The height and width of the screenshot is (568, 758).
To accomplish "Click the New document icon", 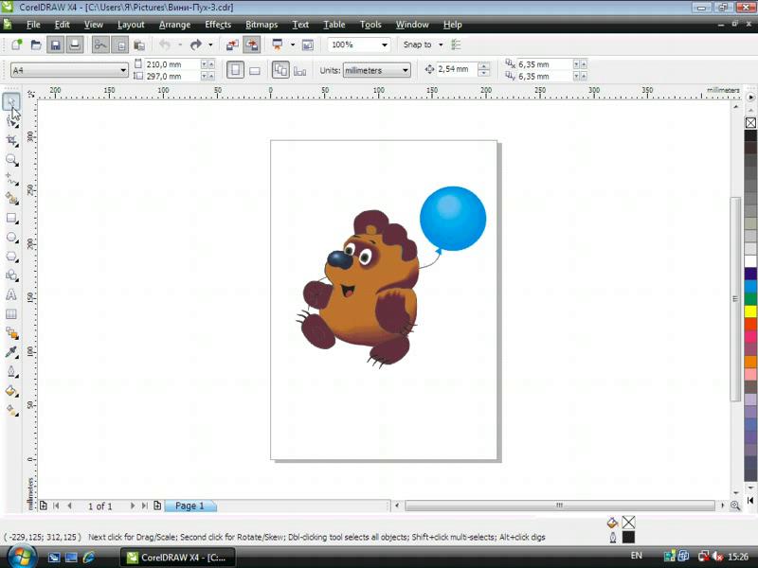I will tap(16, 44).
